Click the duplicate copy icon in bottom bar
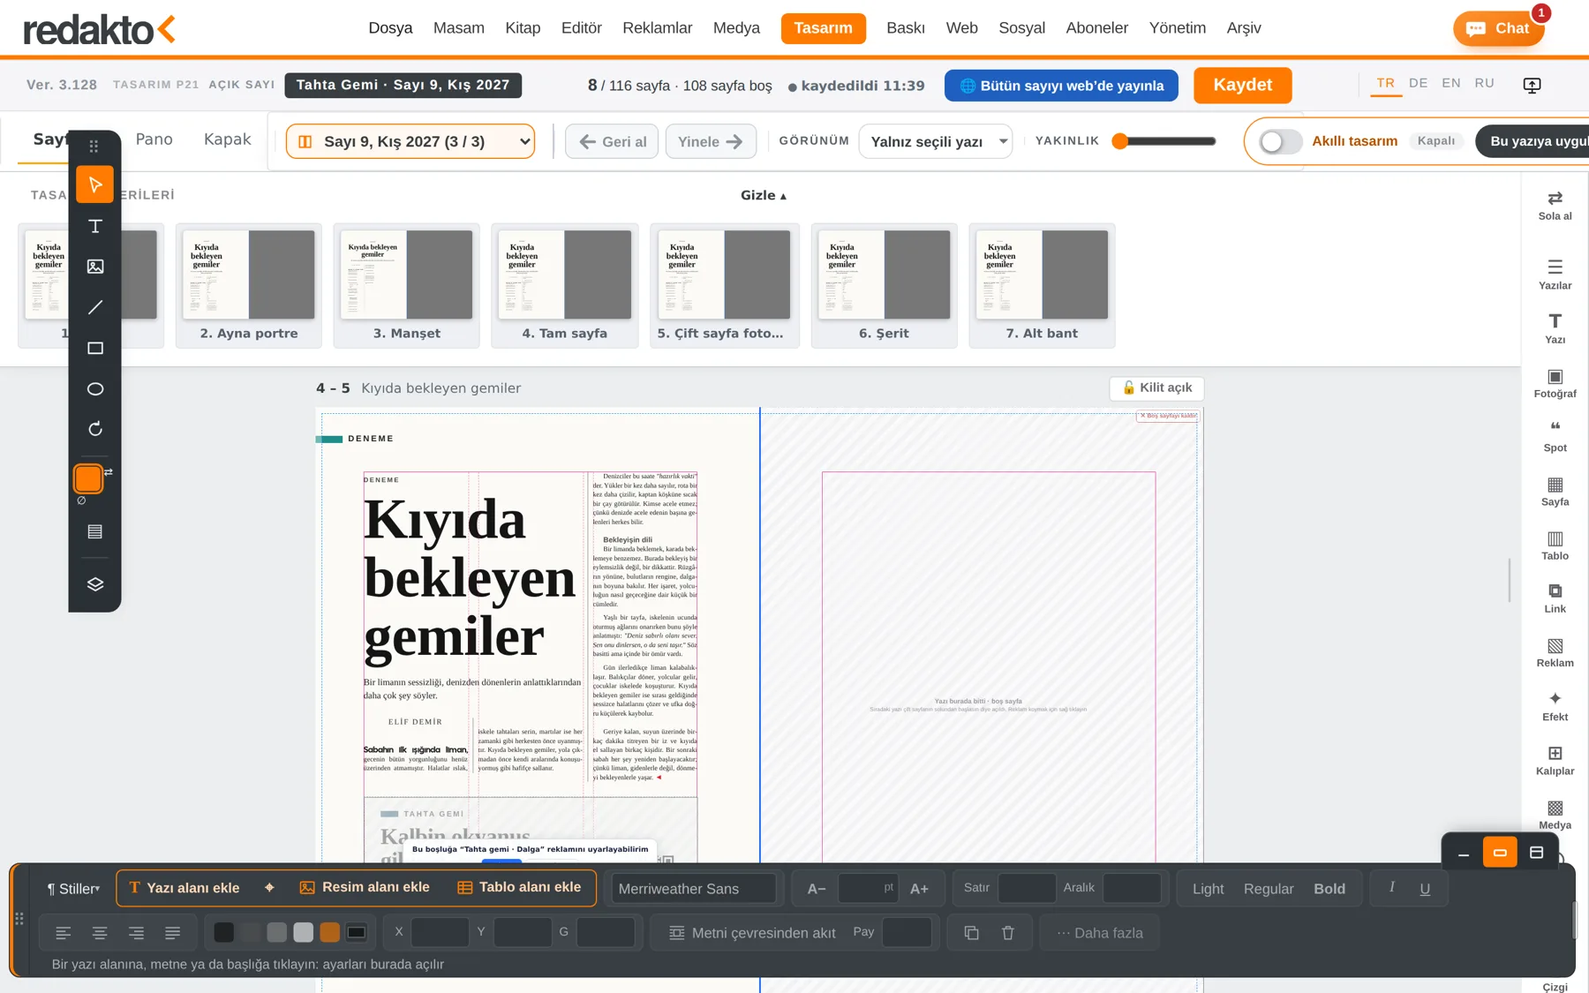Image resolution: width=1589 pixels, height=993 pixels. (971, 933)
